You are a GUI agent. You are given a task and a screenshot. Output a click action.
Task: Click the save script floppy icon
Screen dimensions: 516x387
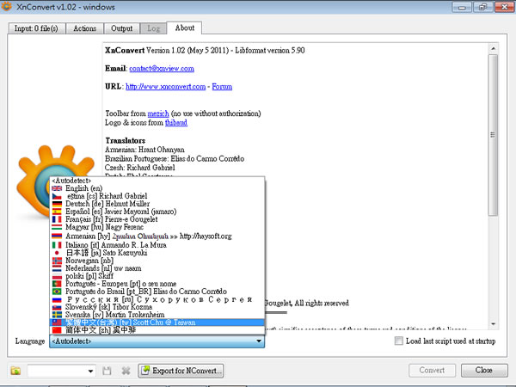[x=107, y=371]
